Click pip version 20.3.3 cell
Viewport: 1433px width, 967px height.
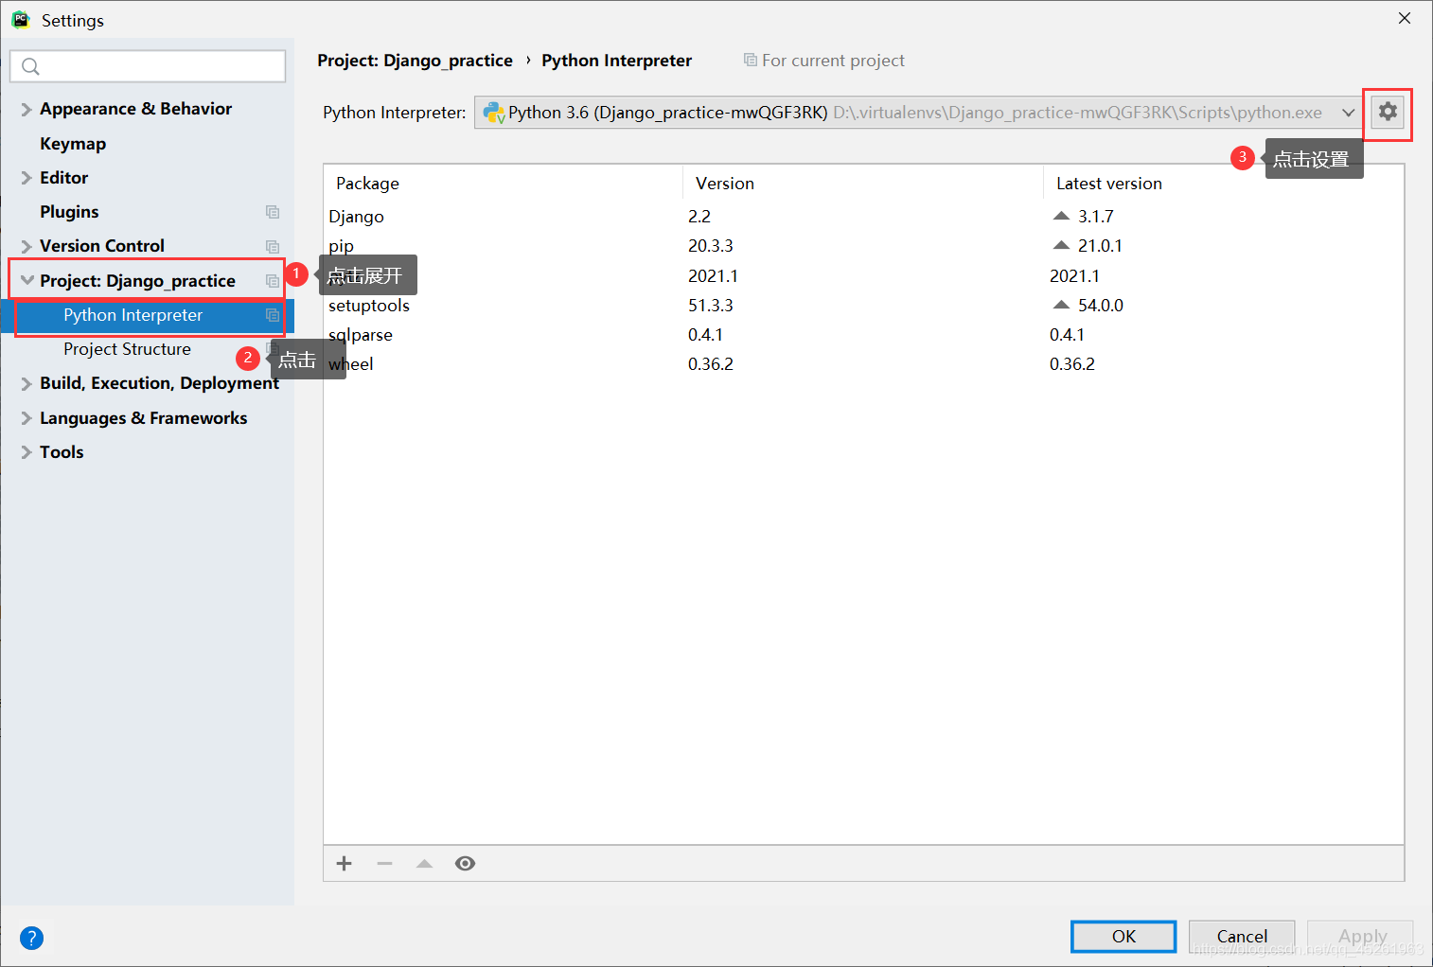coord(711,246)
